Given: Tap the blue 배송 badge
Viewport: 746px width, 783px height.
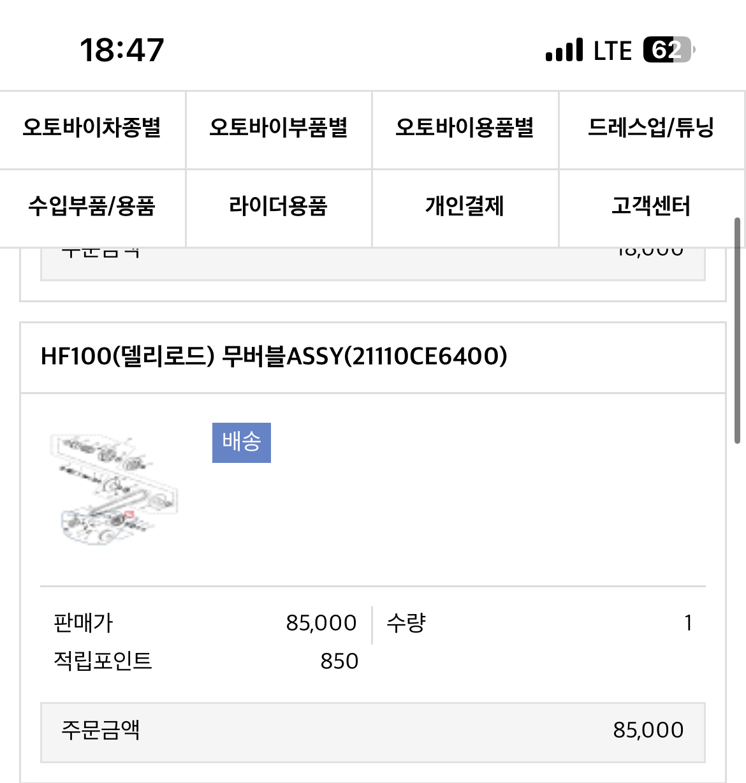Looking at the screenshot, I should point(242,443).
